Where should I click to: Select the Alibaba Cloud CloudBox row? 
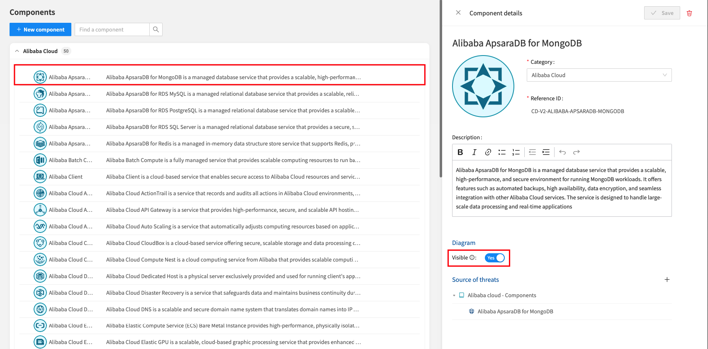(x=219, y=243)
